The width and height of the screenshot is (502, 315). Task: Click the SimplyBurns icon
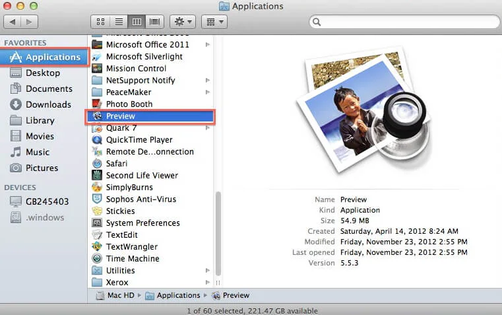click(97, 187)
